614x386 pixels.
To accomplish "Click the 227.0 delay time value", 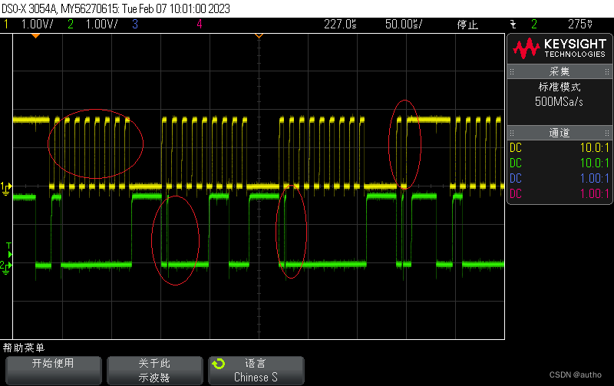I will coord(340,25).
